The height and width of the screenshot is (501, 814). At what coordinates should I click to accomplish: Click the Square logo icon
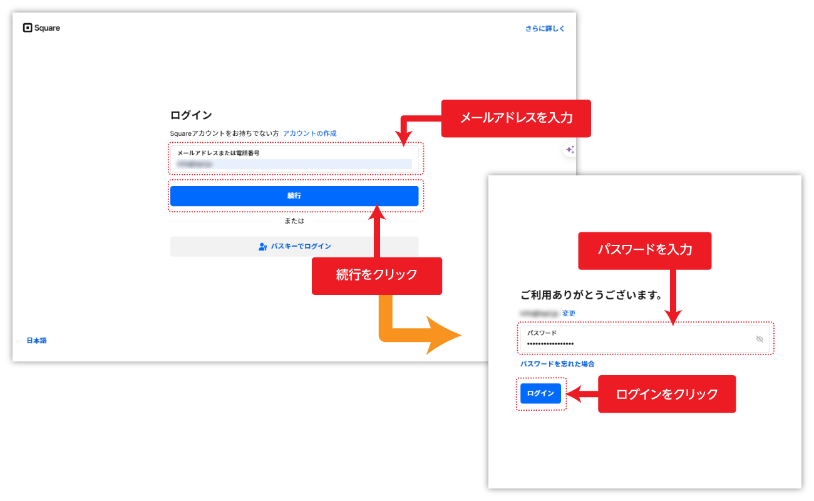(28, 28)
